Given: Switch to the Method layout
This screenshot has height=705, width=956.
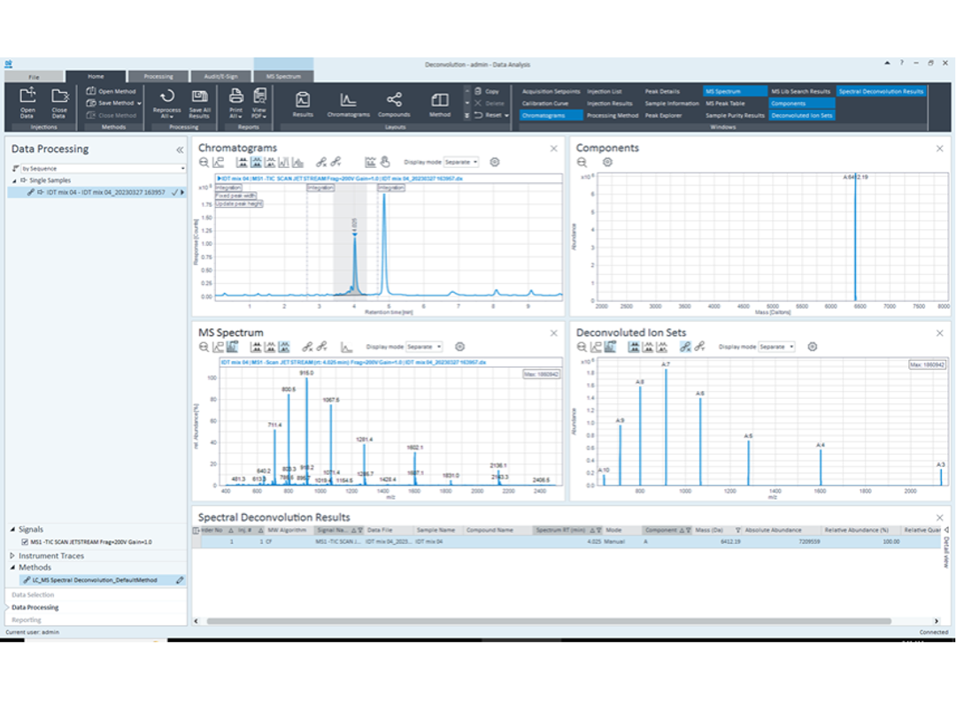Looking at the screenshot, I should point(440,103).
